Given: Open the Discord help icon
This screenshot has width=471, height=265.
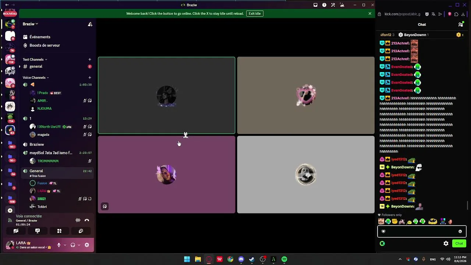Looking at the screenshot, I should point(324,5).
